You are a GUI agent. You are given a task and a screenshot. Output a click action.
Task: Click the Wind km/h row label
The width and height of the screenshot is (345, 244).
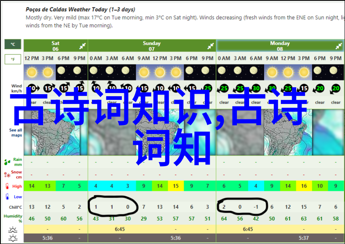tap(17, 89)
